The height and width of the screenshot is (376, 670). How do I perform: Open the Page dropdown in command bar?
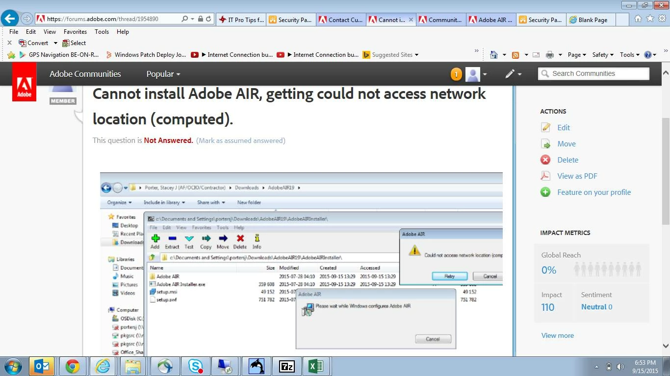(x=576, y=55)
